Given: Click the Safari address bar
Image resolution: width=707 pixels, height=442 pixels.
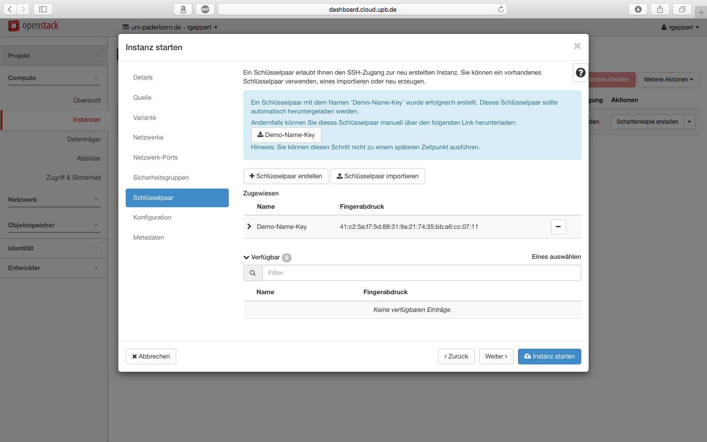Looking at the screenshot, I should pyautogui.click(x=362, y=9).
